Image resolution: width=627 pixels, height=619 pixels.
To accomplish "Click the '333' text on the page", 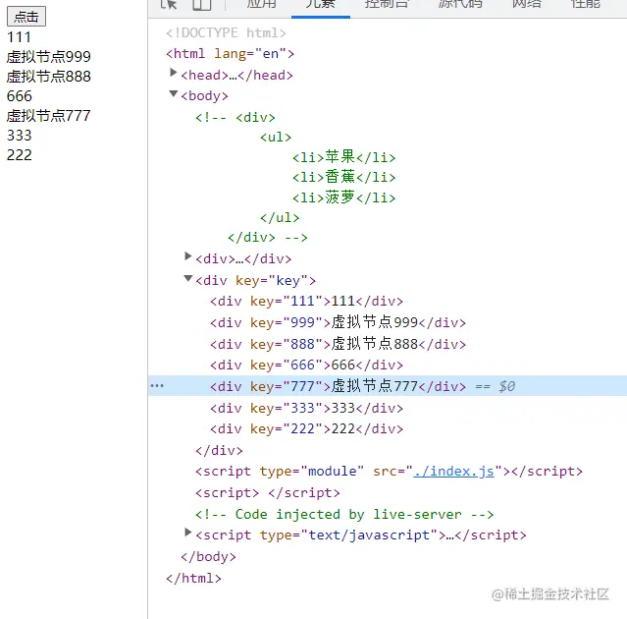I will (20, 136).
